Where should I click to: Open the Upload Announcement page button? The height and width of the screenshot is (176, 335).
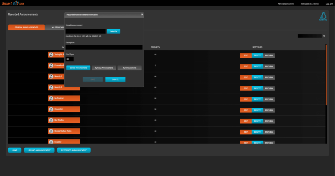(39, 150)
